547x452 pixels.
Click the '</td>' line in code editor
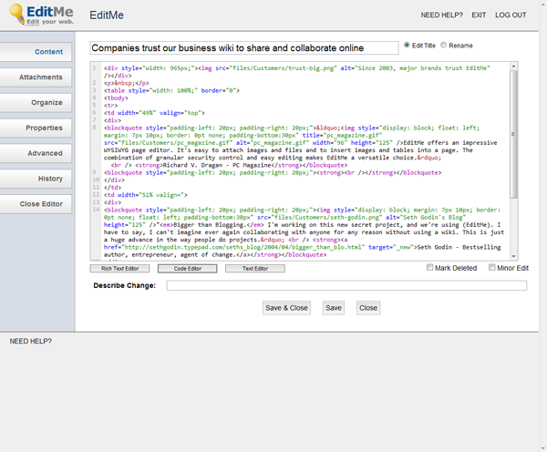[112, 188]
